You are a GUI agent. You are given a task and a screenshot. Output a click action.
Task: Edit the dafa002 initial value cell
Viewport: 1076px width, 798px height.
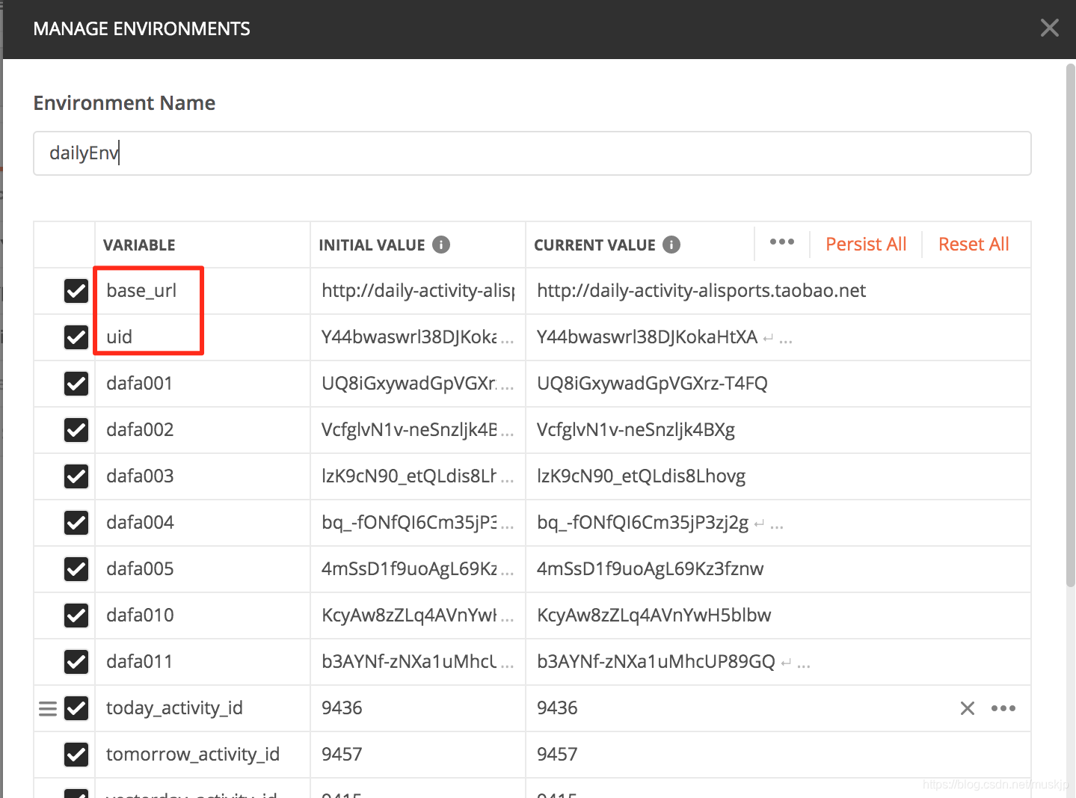click(418, 430)
